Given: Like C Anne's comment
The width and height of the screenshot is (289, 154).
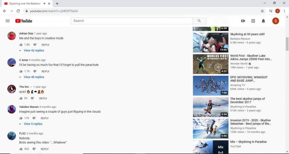Looking at the screenshot, I should pyautogui.click(x=21, y=71).
